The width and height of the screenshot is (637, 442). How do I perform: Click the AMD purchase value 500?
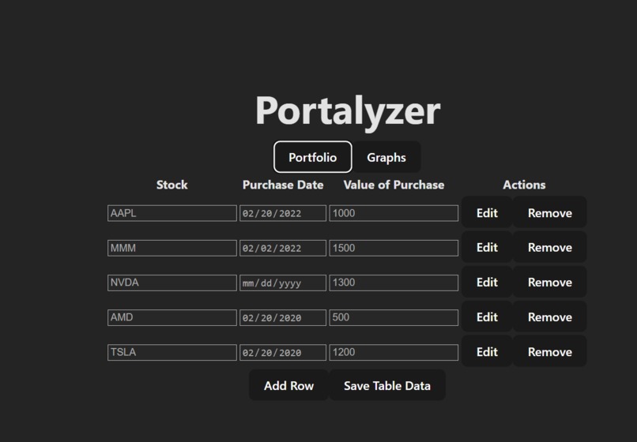tap(394, 317)
